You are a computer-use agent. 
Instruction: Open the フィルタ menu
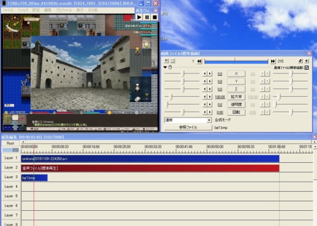click(x=23, y=10)
